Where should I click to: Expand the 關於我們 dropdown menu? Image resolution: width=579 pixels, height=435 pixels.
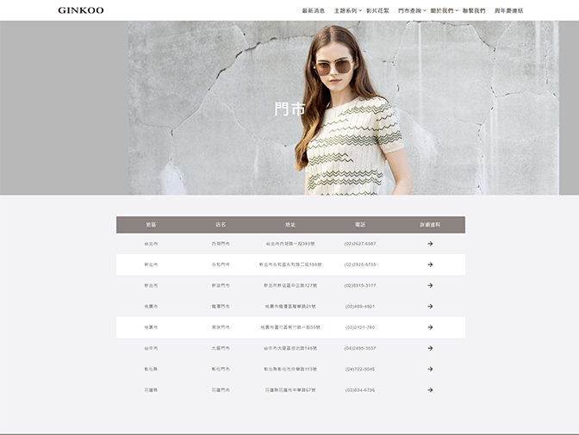pyautogui.click(x=444, y=11)
